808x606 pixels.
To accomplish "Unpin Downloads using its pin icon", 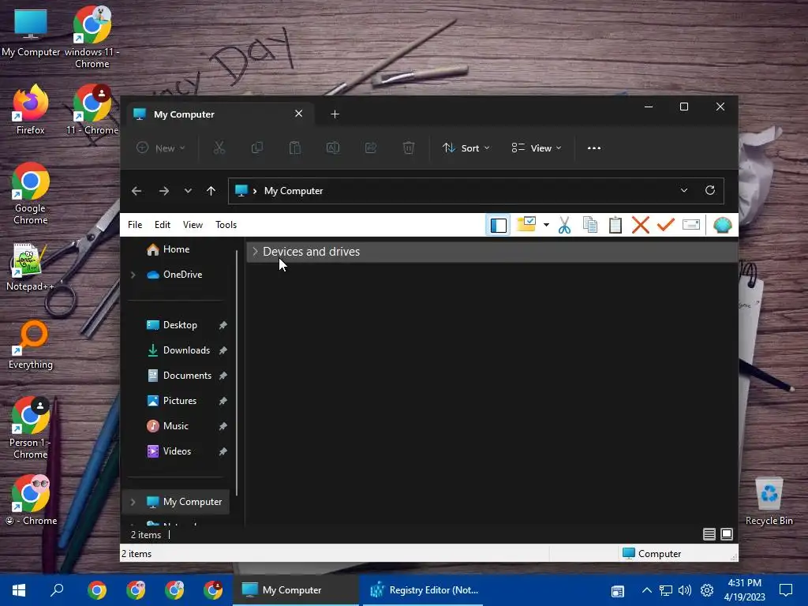I will click(x=223, y=350).
